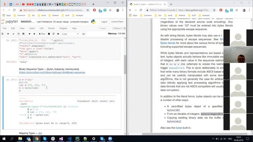Open File Explorer from the taskbar
This screenshot has width=253, height=142.
(20, 138)
